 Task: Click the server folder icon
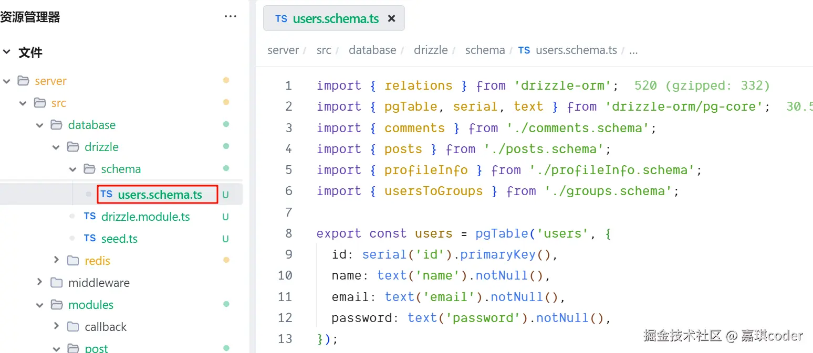tap(23, 81)
